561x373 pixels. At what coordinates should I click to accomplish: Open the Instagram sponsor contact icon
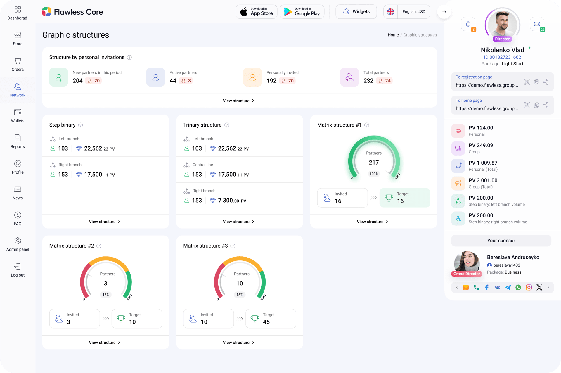[529, 287]
